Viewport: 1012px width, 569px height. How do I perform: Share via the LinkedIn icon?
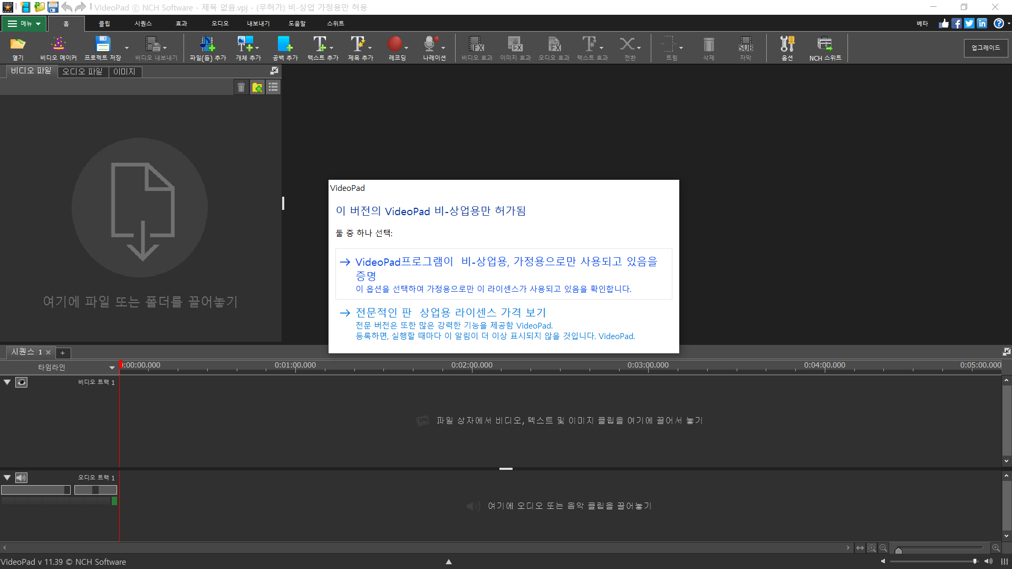982,23
